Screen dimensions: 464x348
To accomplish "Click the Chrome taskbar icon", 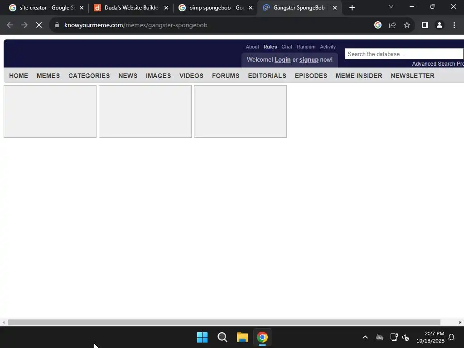I will pyautogui.click(x=262, y=337).
